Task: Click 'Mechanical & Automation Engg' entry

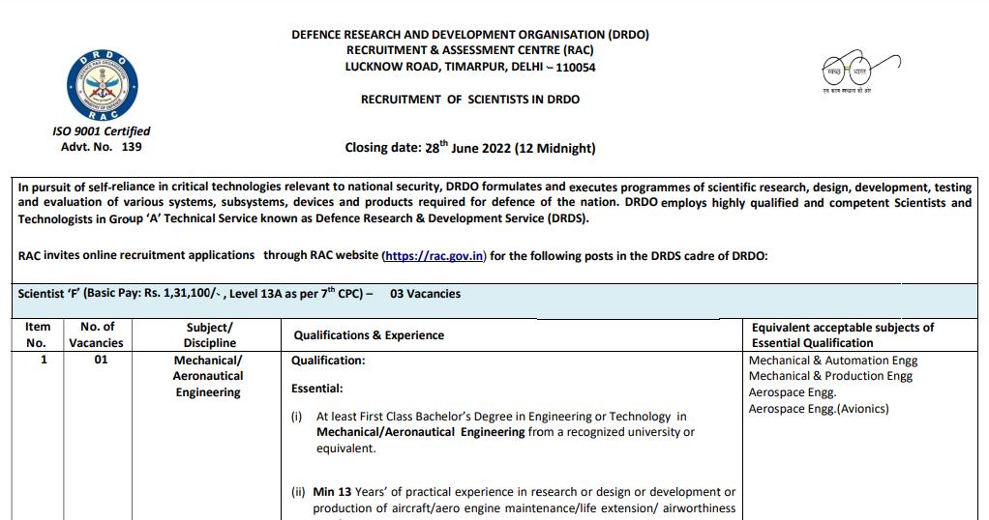Action: point(833,361)
